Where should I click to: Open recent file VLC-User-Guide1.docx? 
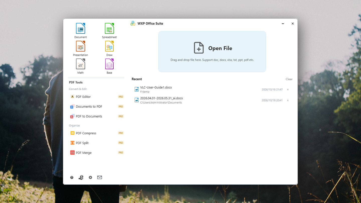(x=212, y=89)
